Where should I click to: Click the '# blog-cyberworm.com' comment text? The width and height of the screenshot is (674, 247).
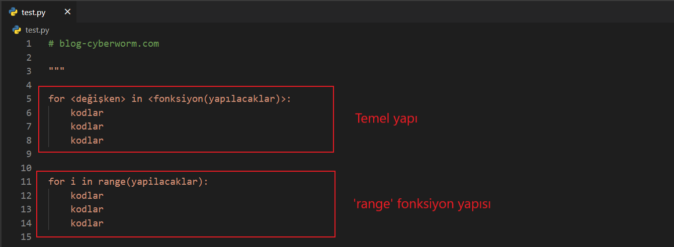[104, 44]
